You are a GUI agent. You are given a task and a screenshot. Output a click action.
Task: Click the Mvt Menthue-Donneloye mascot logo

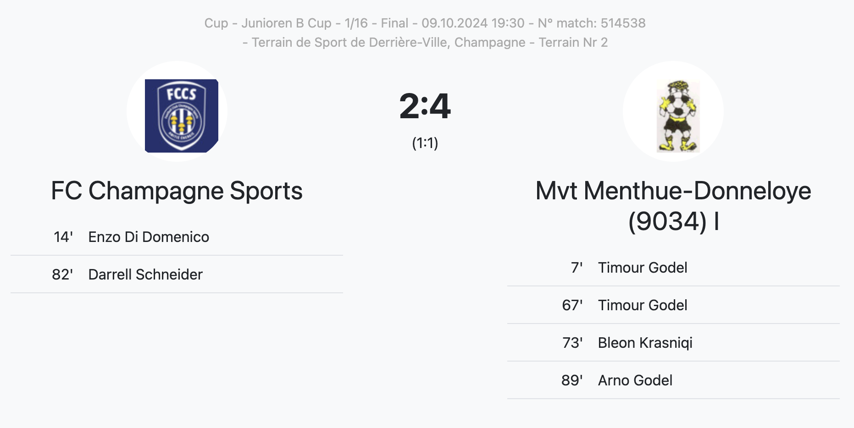677,116
